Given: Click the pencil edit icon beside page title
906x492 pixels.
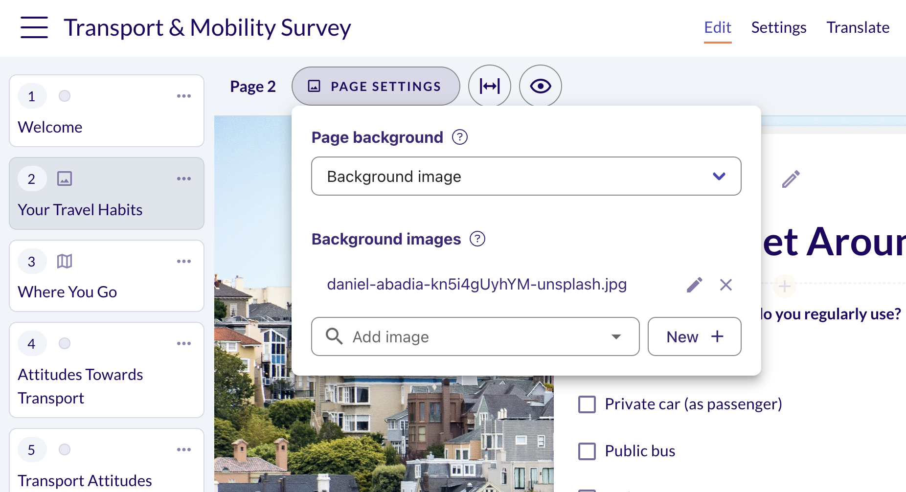Looking at the screenshot, I should pos(791,179).
